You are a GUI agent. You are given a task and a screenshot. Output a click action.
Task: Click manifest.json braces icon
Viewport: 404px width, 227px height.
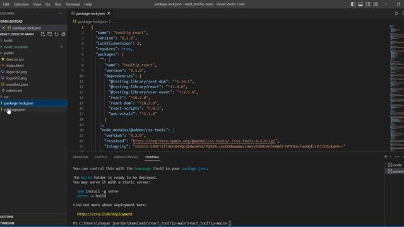(3, 84)
